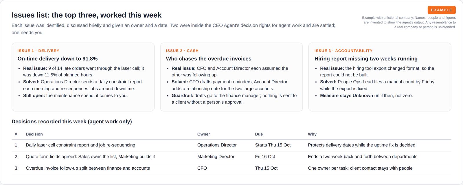This screenshot has height=185, width=463.
Task: Click the Why column header
Action: 312,134
